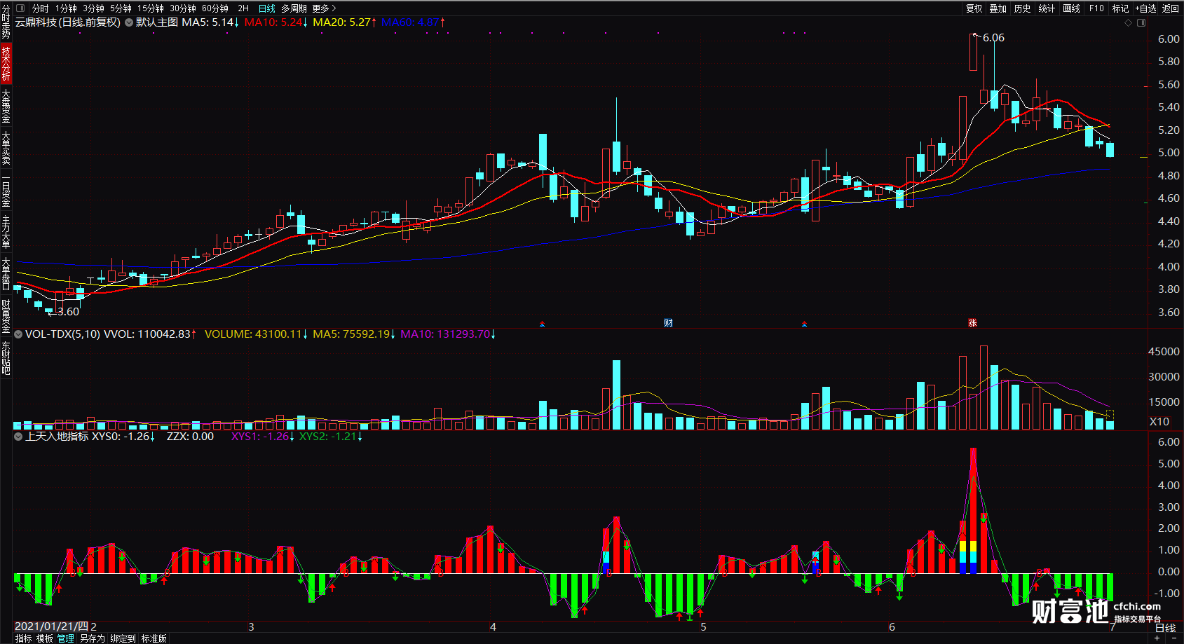Click the XYS1: -1.26 readout
The width and height of the screenshot is (1184, 644).
(263, 437)
